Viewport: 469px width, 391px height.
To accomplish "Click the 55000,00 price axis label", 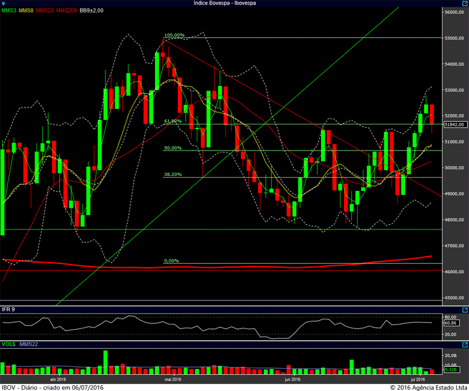I will point(455,38).
